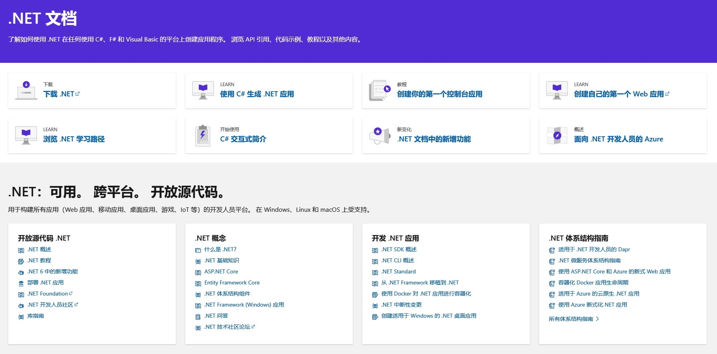Click the megaphone star icon beside .NET 文档中的新增功能
The width and height of the screenshot is (717, 354).
click(380, 136)
